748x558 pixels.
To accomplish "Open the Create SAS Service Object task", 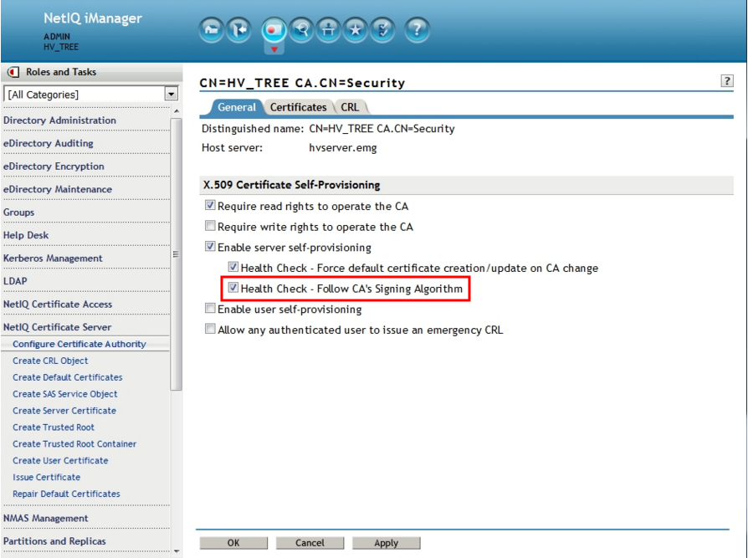I will pyautogui.click(x=65, y=394).
